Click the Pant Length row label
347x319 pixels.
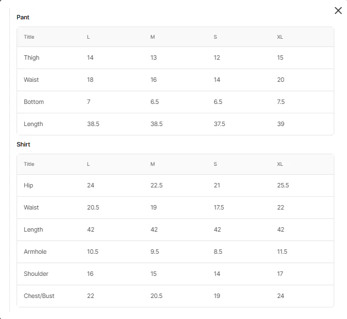tap(33, 124)
